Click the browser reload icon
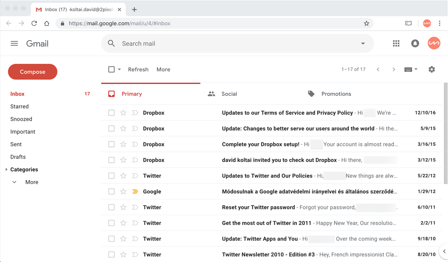448x262 pixels. (x=34, y=23)
